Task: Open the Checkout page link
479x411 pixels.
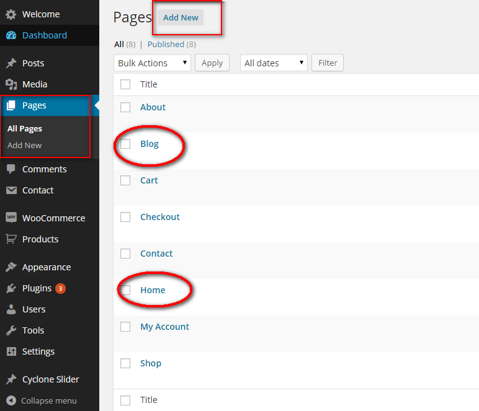Action: (x=160, y=217)
